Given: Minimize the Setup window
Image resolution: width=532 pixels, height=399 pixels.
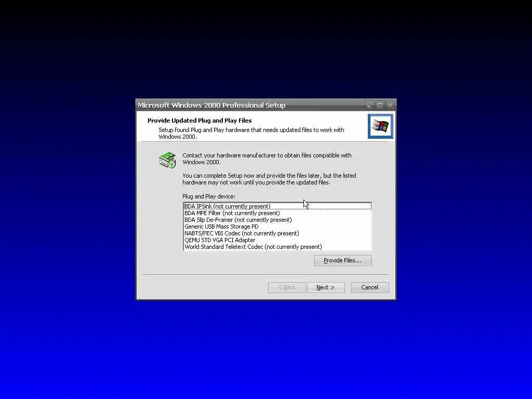Looking at the screenshot, I should [369, 105].
